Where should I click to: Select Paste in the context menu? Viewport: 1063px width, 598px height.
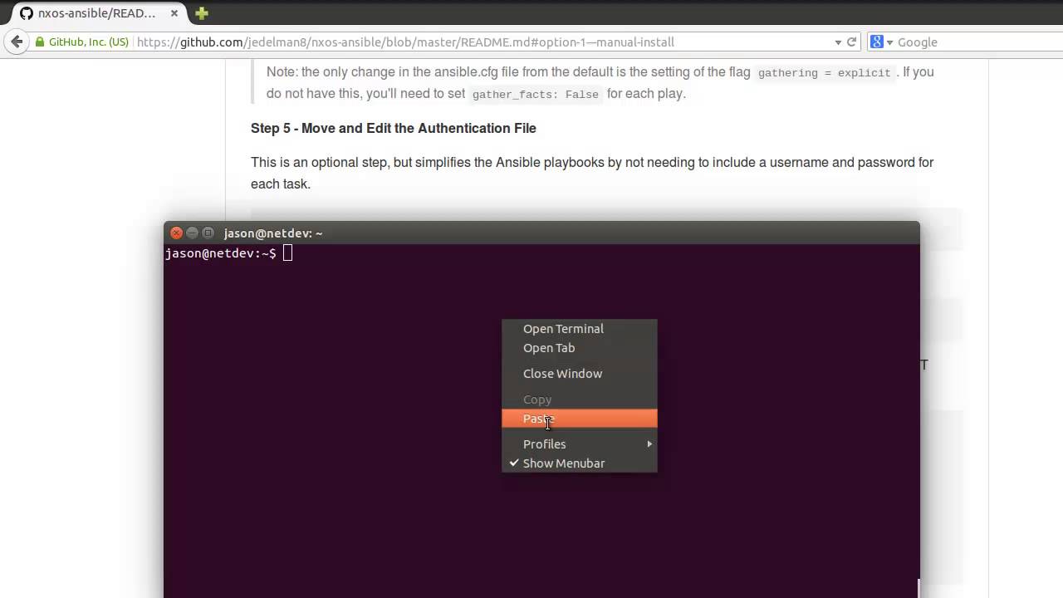pyautogui.click(x=579, y=419)
